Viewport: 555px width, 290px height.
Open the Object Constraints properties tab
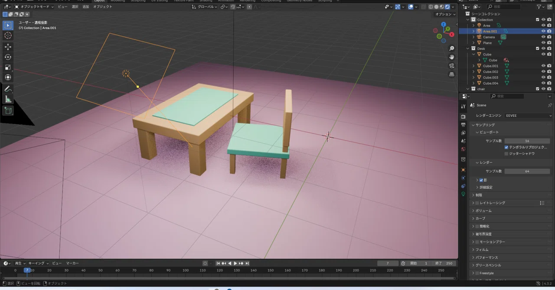coord(463,186)
